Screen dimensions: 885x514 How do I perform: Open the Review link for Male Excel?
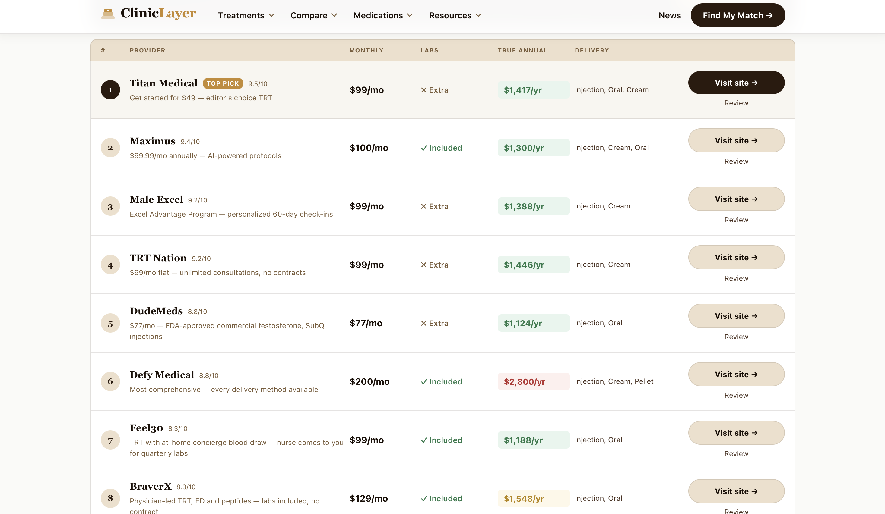click(736, 220)
